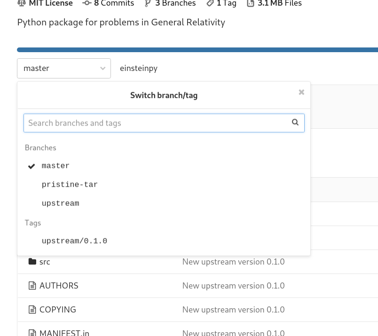The image size is (378, 336).
Task: Click the src folder icon
Action: click(31, 261)
